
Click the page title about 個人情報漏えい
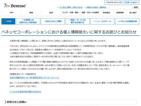(69, 32)
